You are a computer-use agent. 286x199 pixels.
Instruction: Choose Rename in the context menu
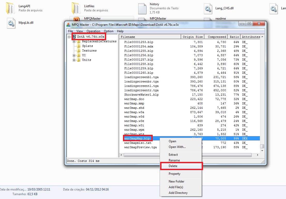click(x=181, y=160)
